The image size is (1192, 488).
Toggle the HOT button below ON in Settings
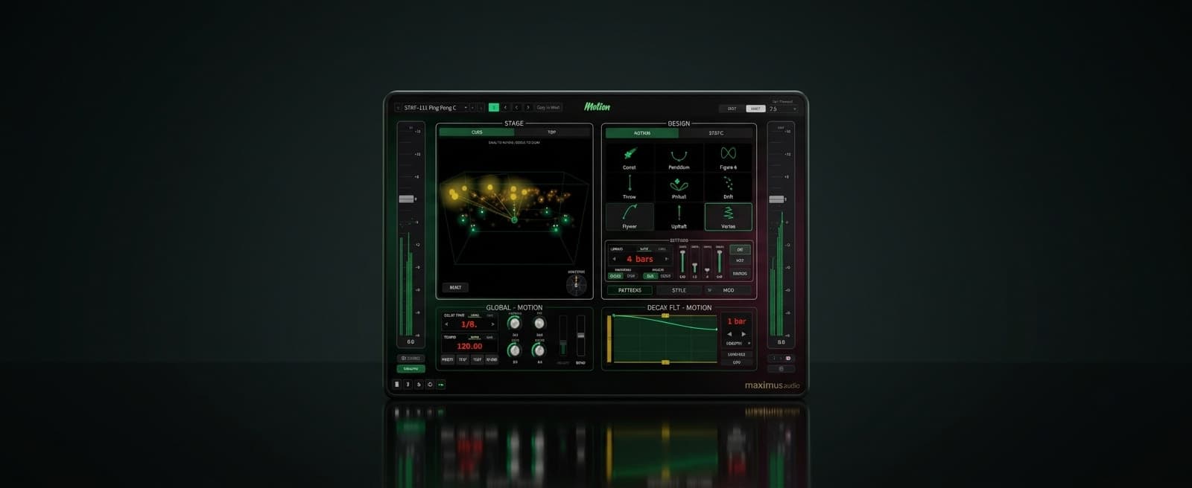click(740, 260)
